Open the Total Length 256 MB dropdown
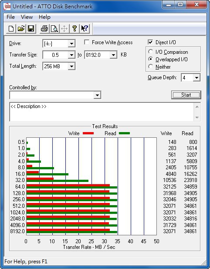210x269 pixels. 71,66
